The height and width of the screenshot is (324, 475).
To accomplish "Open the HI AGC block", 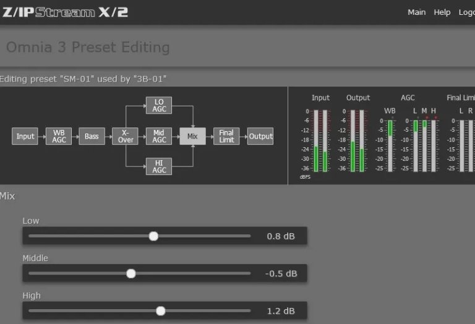I will coord(159,166).
